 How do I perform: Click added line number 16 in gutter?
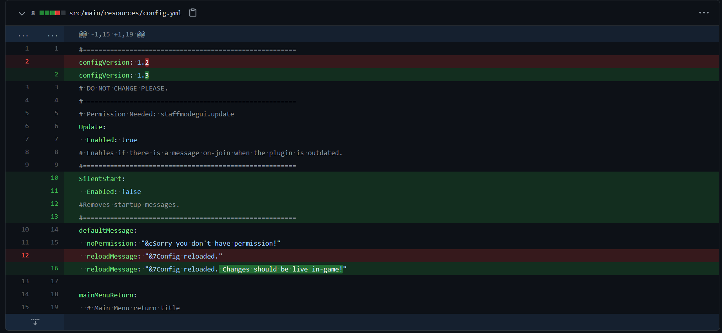[54, 268]
